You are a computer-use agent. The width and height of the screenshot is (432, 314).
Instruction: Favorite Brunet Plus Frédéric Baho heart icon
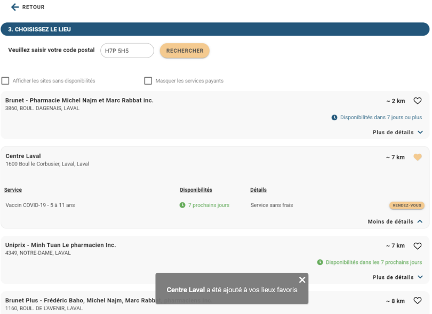click(x=418, y=301)
